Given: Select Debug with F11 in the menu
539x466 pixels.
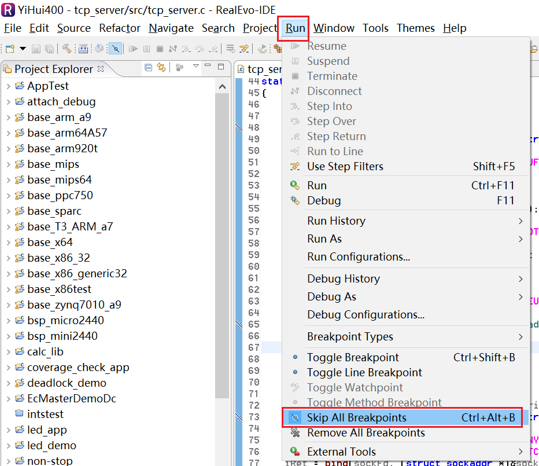Looking at the screenshot, I should [405, 201].
